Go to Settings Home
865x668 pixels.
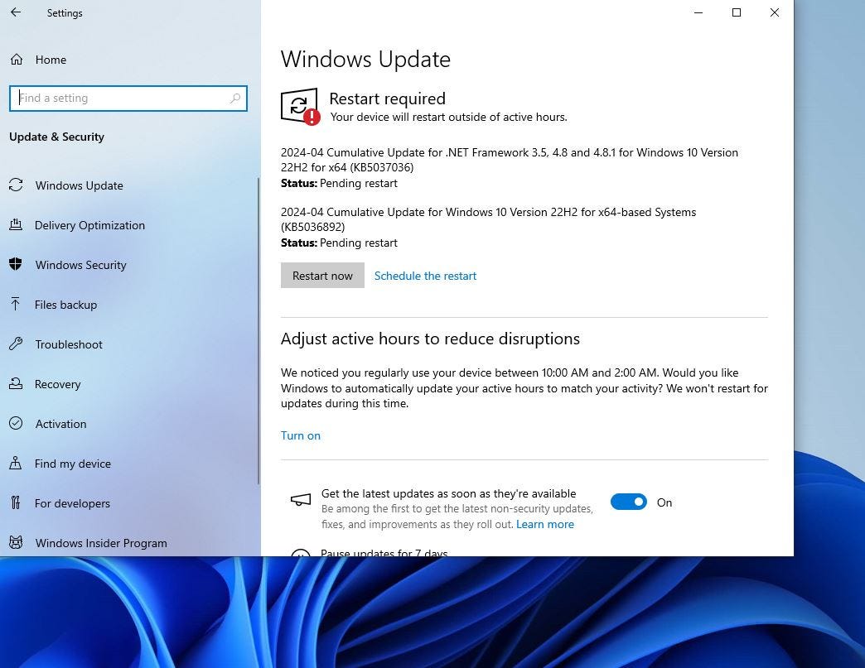point(51,60)
